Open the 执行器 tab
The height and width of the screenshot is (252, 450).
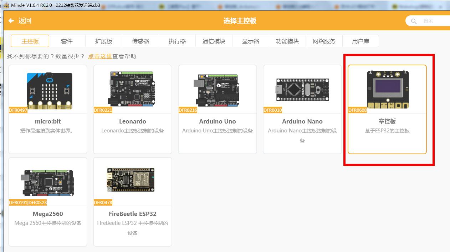pyautogui.click(x=177, y=41)
